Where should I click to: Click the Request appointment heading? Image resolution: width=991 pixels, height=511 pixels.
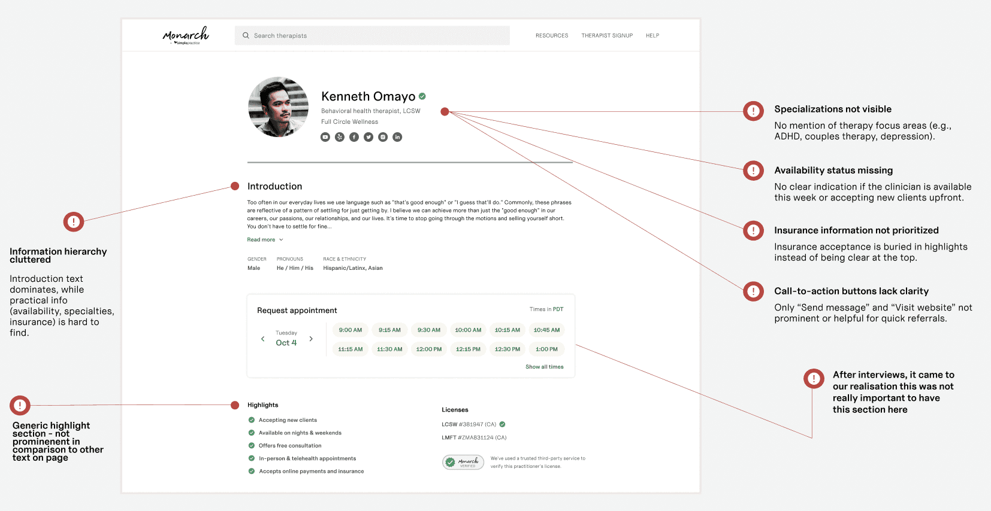point(297,310)
